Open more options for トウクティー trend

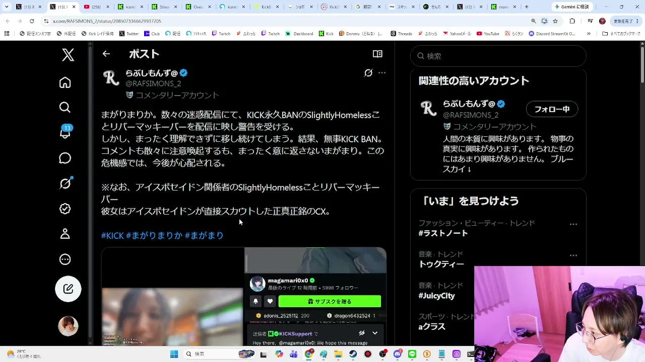[573, 255]
